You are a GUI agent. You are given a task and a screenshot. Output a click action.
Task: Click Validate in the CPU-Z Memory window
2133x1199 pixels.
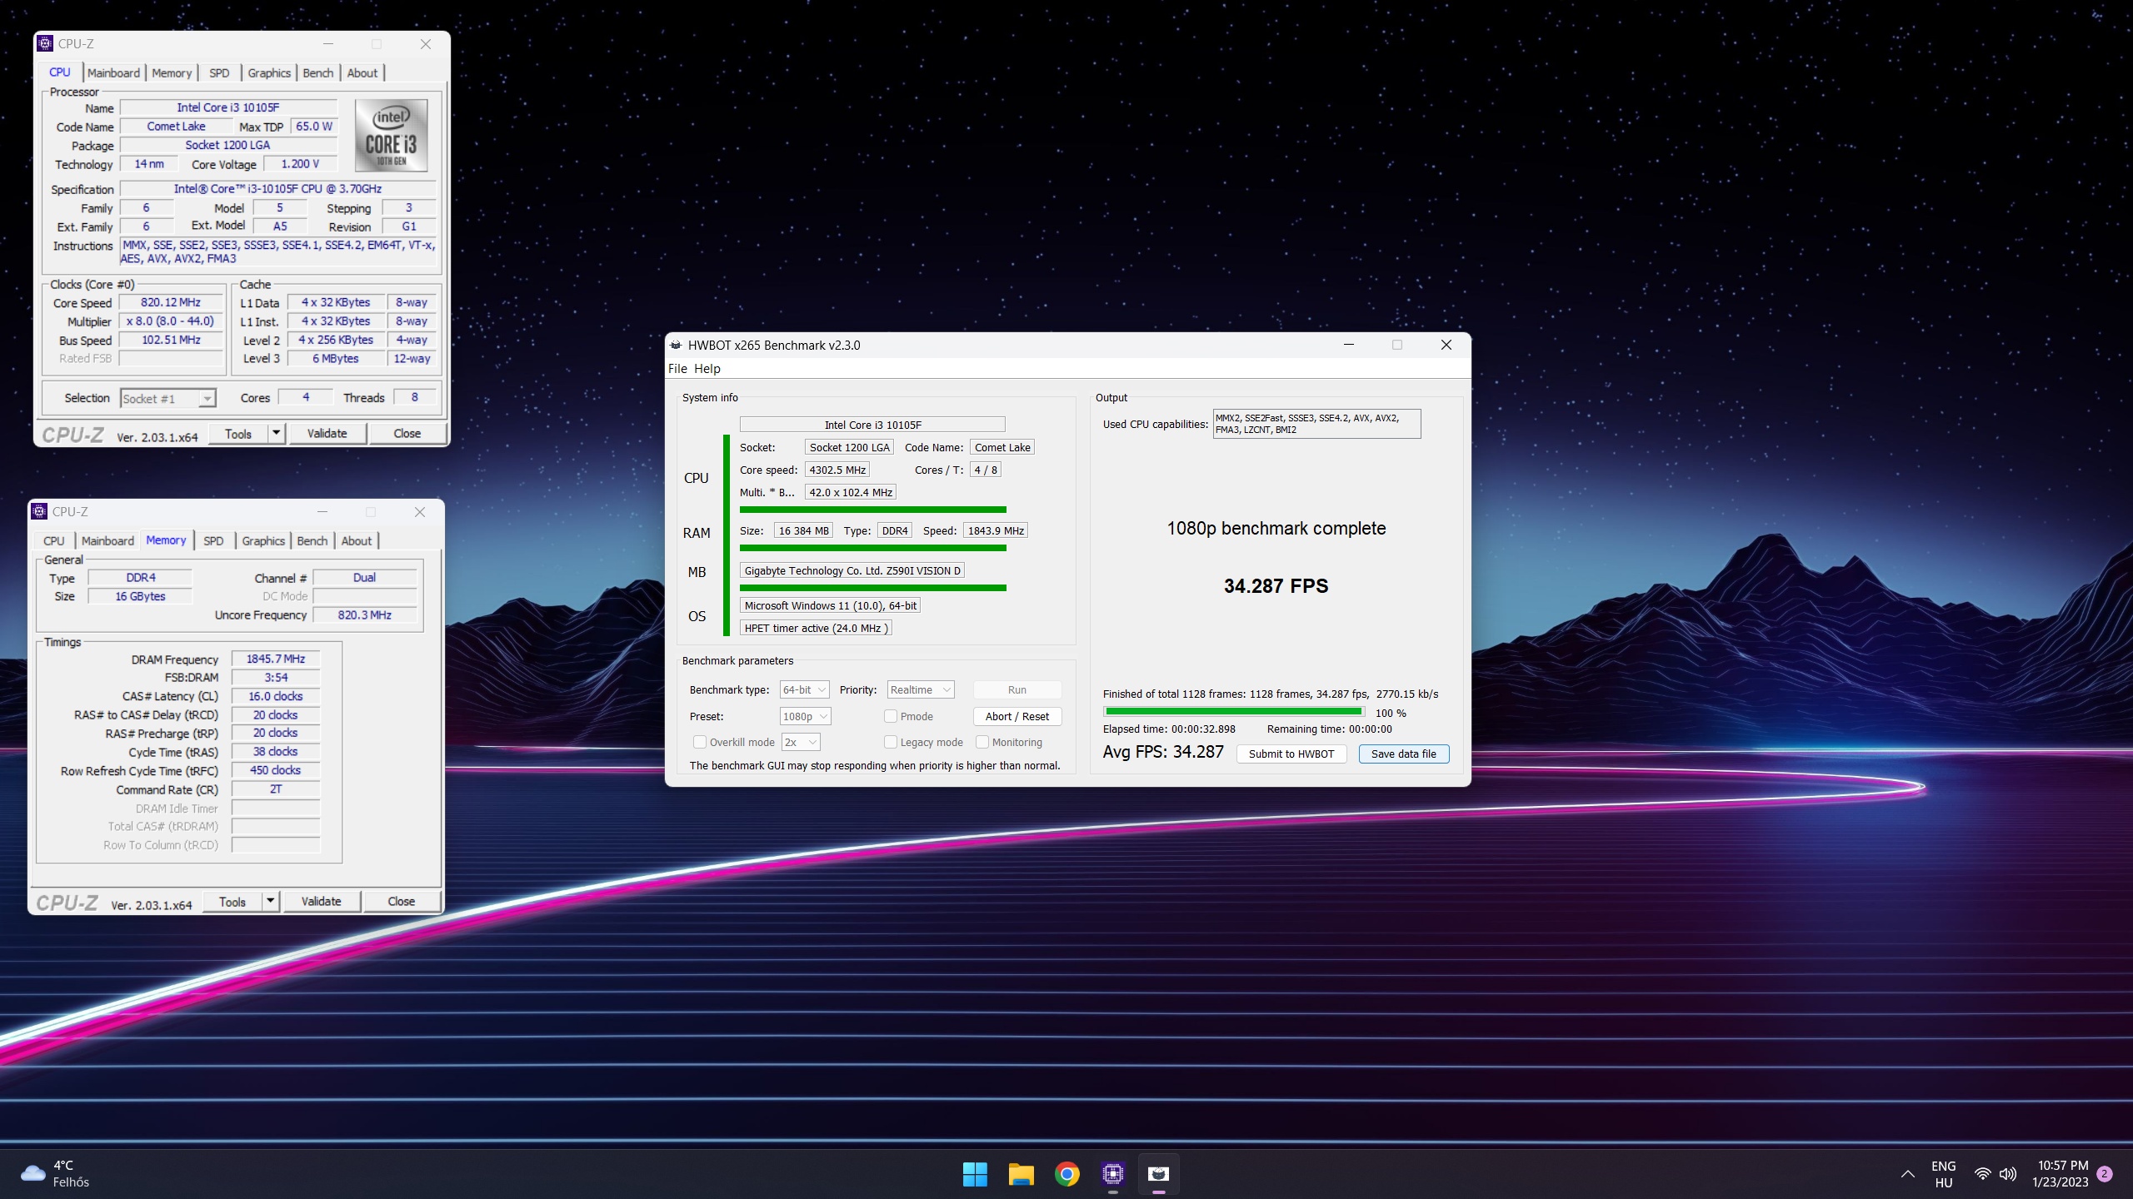point(321,901)
